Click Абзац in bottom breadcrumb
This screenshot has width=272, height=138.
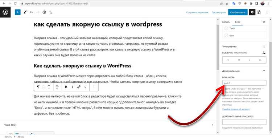pos(21,137)
